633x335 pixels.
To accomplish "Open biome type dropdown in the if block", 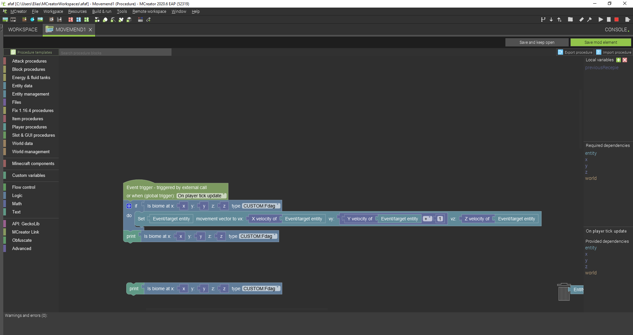I will click(261, 206).
